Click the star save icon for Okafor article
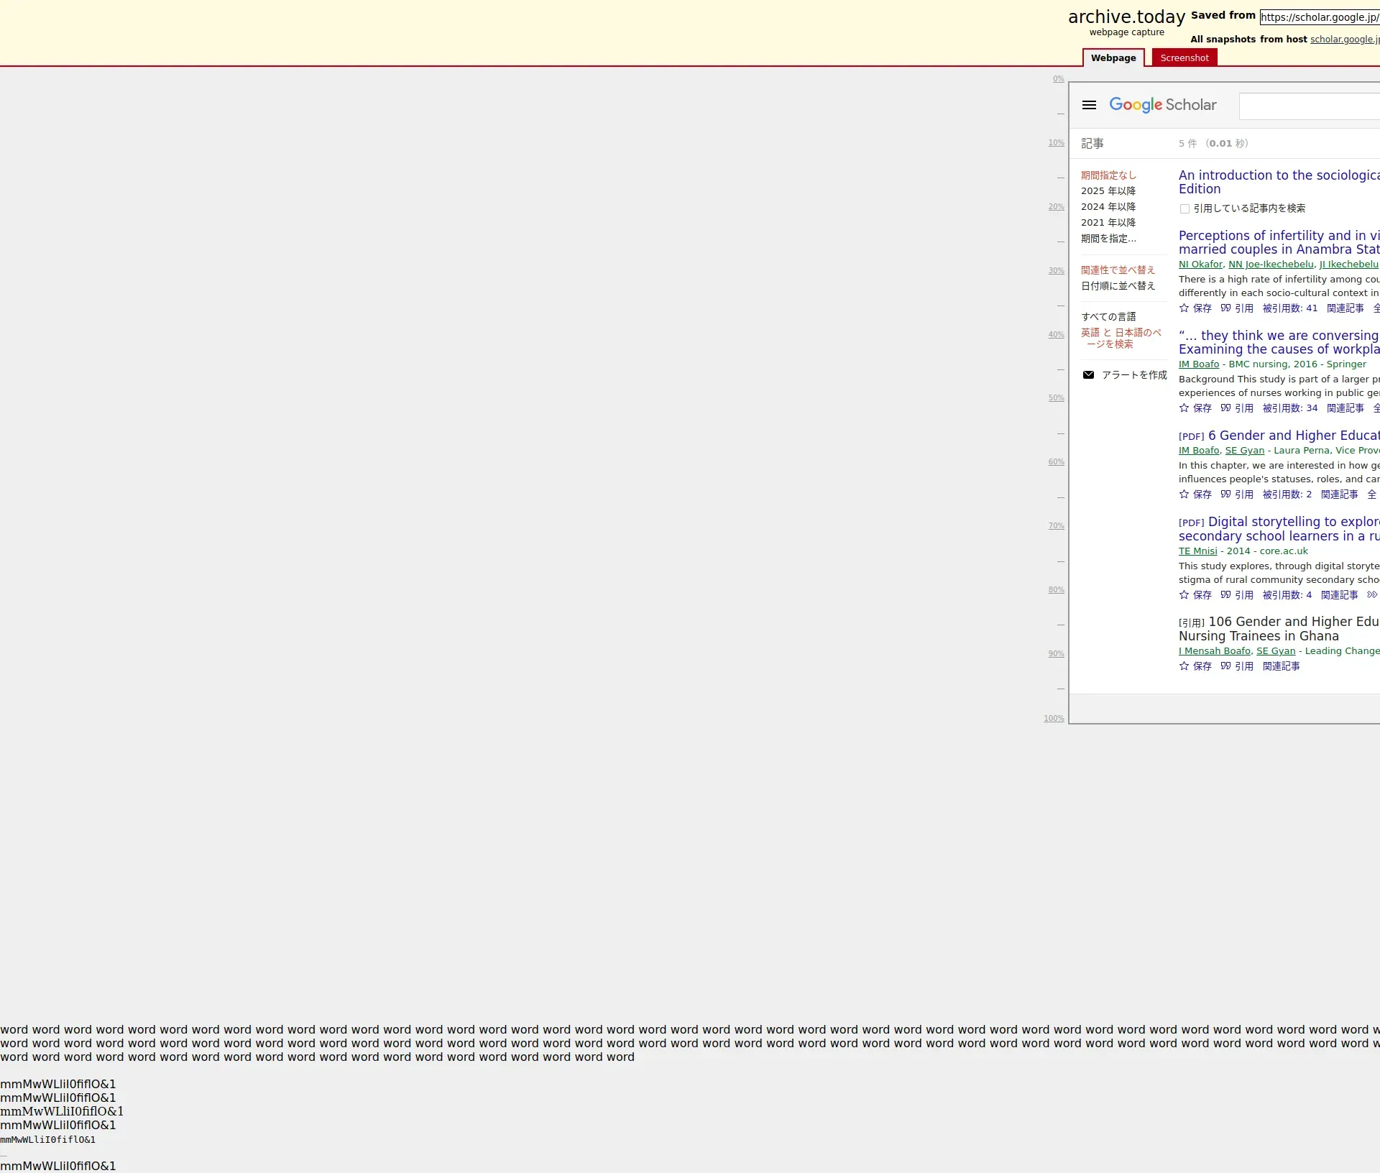Viewport: 1380px width, 1173px height. (1184, 308)
